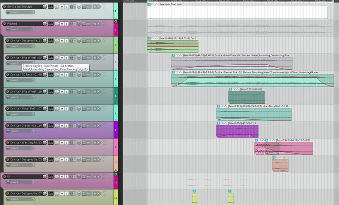Open the routing panel for the Pitched track
The image size is (339, 205).
pyautogui.click(x=50, y=24)
